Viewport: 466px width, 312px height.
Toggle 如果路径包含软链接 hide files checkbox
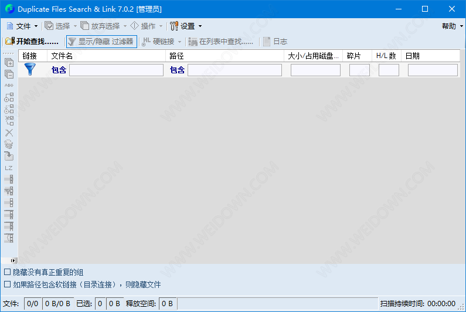tap(7, 284)
